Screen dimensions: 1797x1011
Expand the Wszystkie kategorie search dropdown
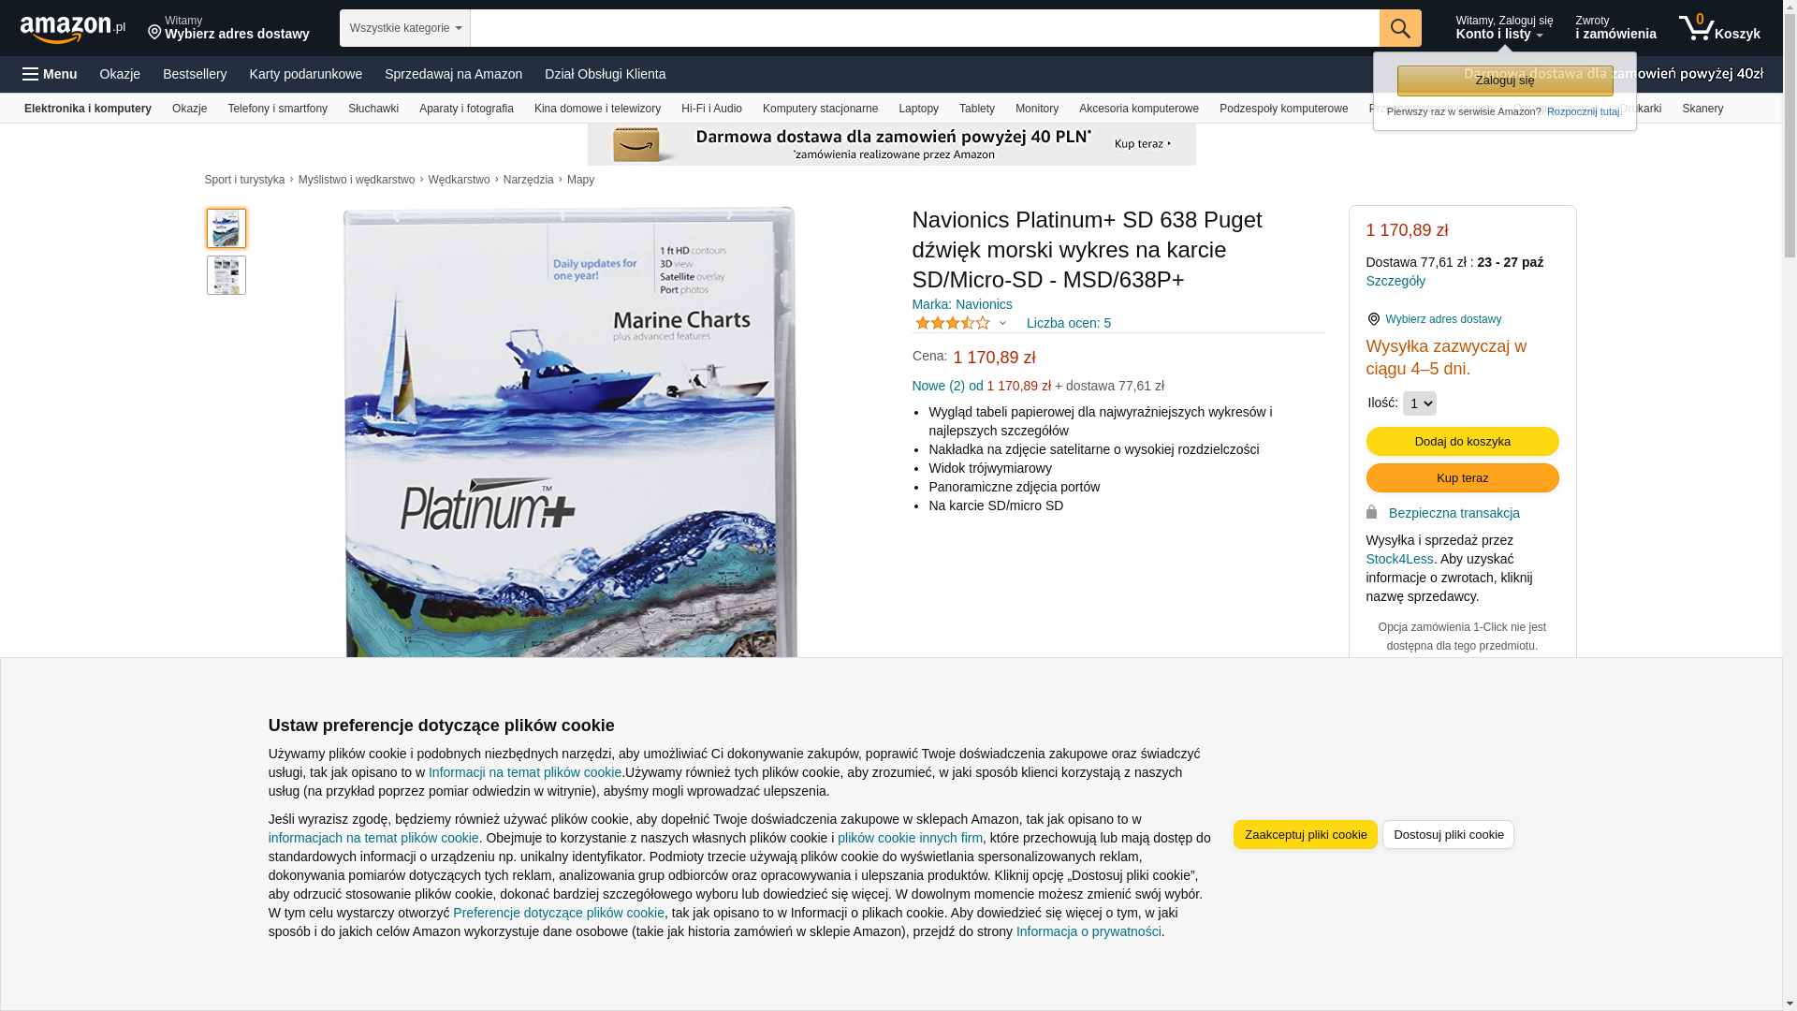tap(405, 28)
